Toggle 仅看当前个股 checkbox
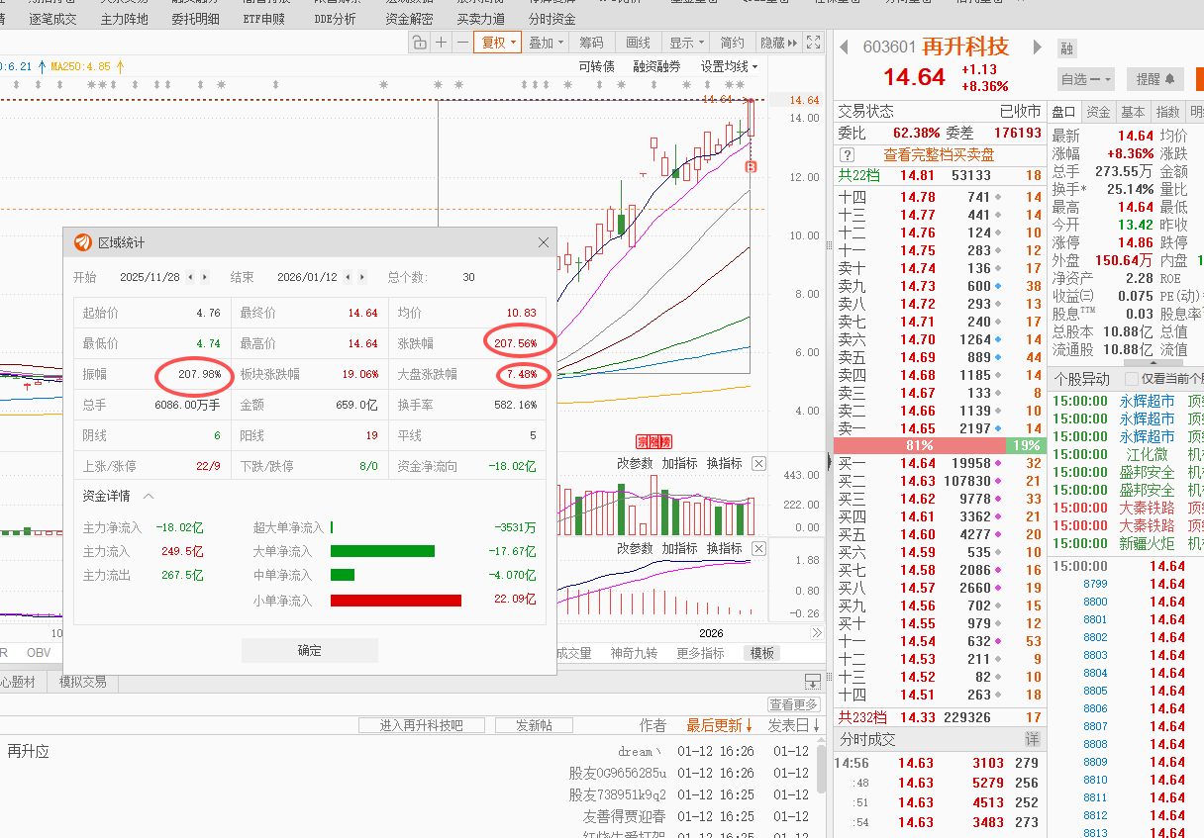1204x838 pixels. pos(1132,379)
